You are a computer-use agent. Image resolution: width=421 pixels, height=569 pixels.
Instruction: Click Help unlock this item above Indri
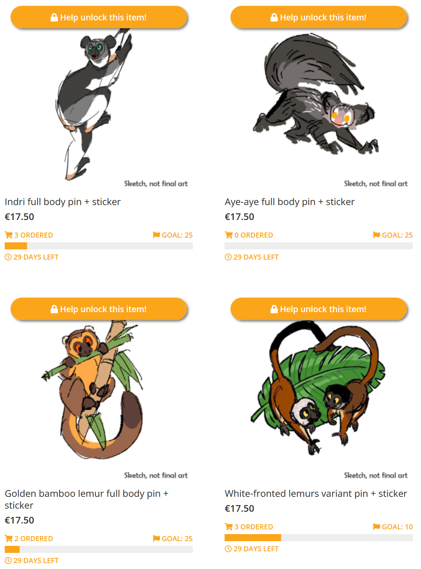pos(99,17)
